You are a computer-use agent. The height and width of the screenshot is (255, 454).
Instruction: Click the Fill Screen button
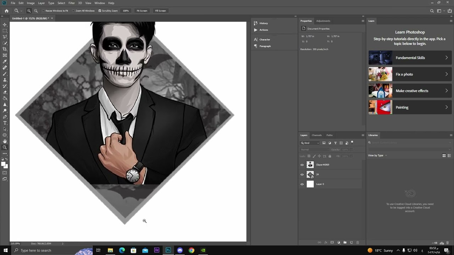pos(160,11)
